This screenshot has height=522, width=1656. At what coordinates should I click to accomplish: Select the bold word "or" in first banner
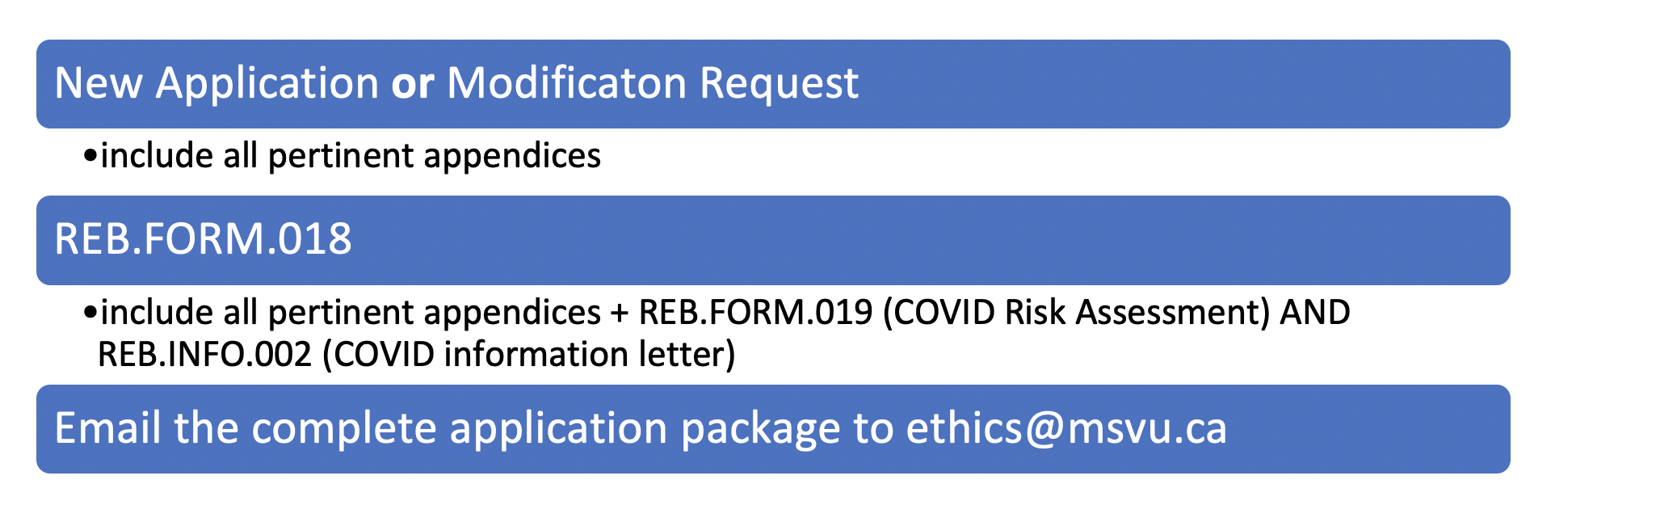pos(413,83)
